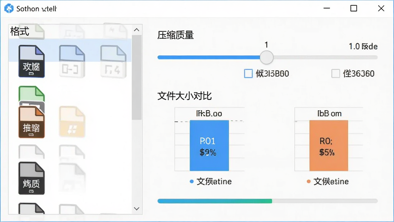The height and width of the screenshot is (222, 394).
Task: Click the 格式 panel header
Action: (x=20, y=32)
